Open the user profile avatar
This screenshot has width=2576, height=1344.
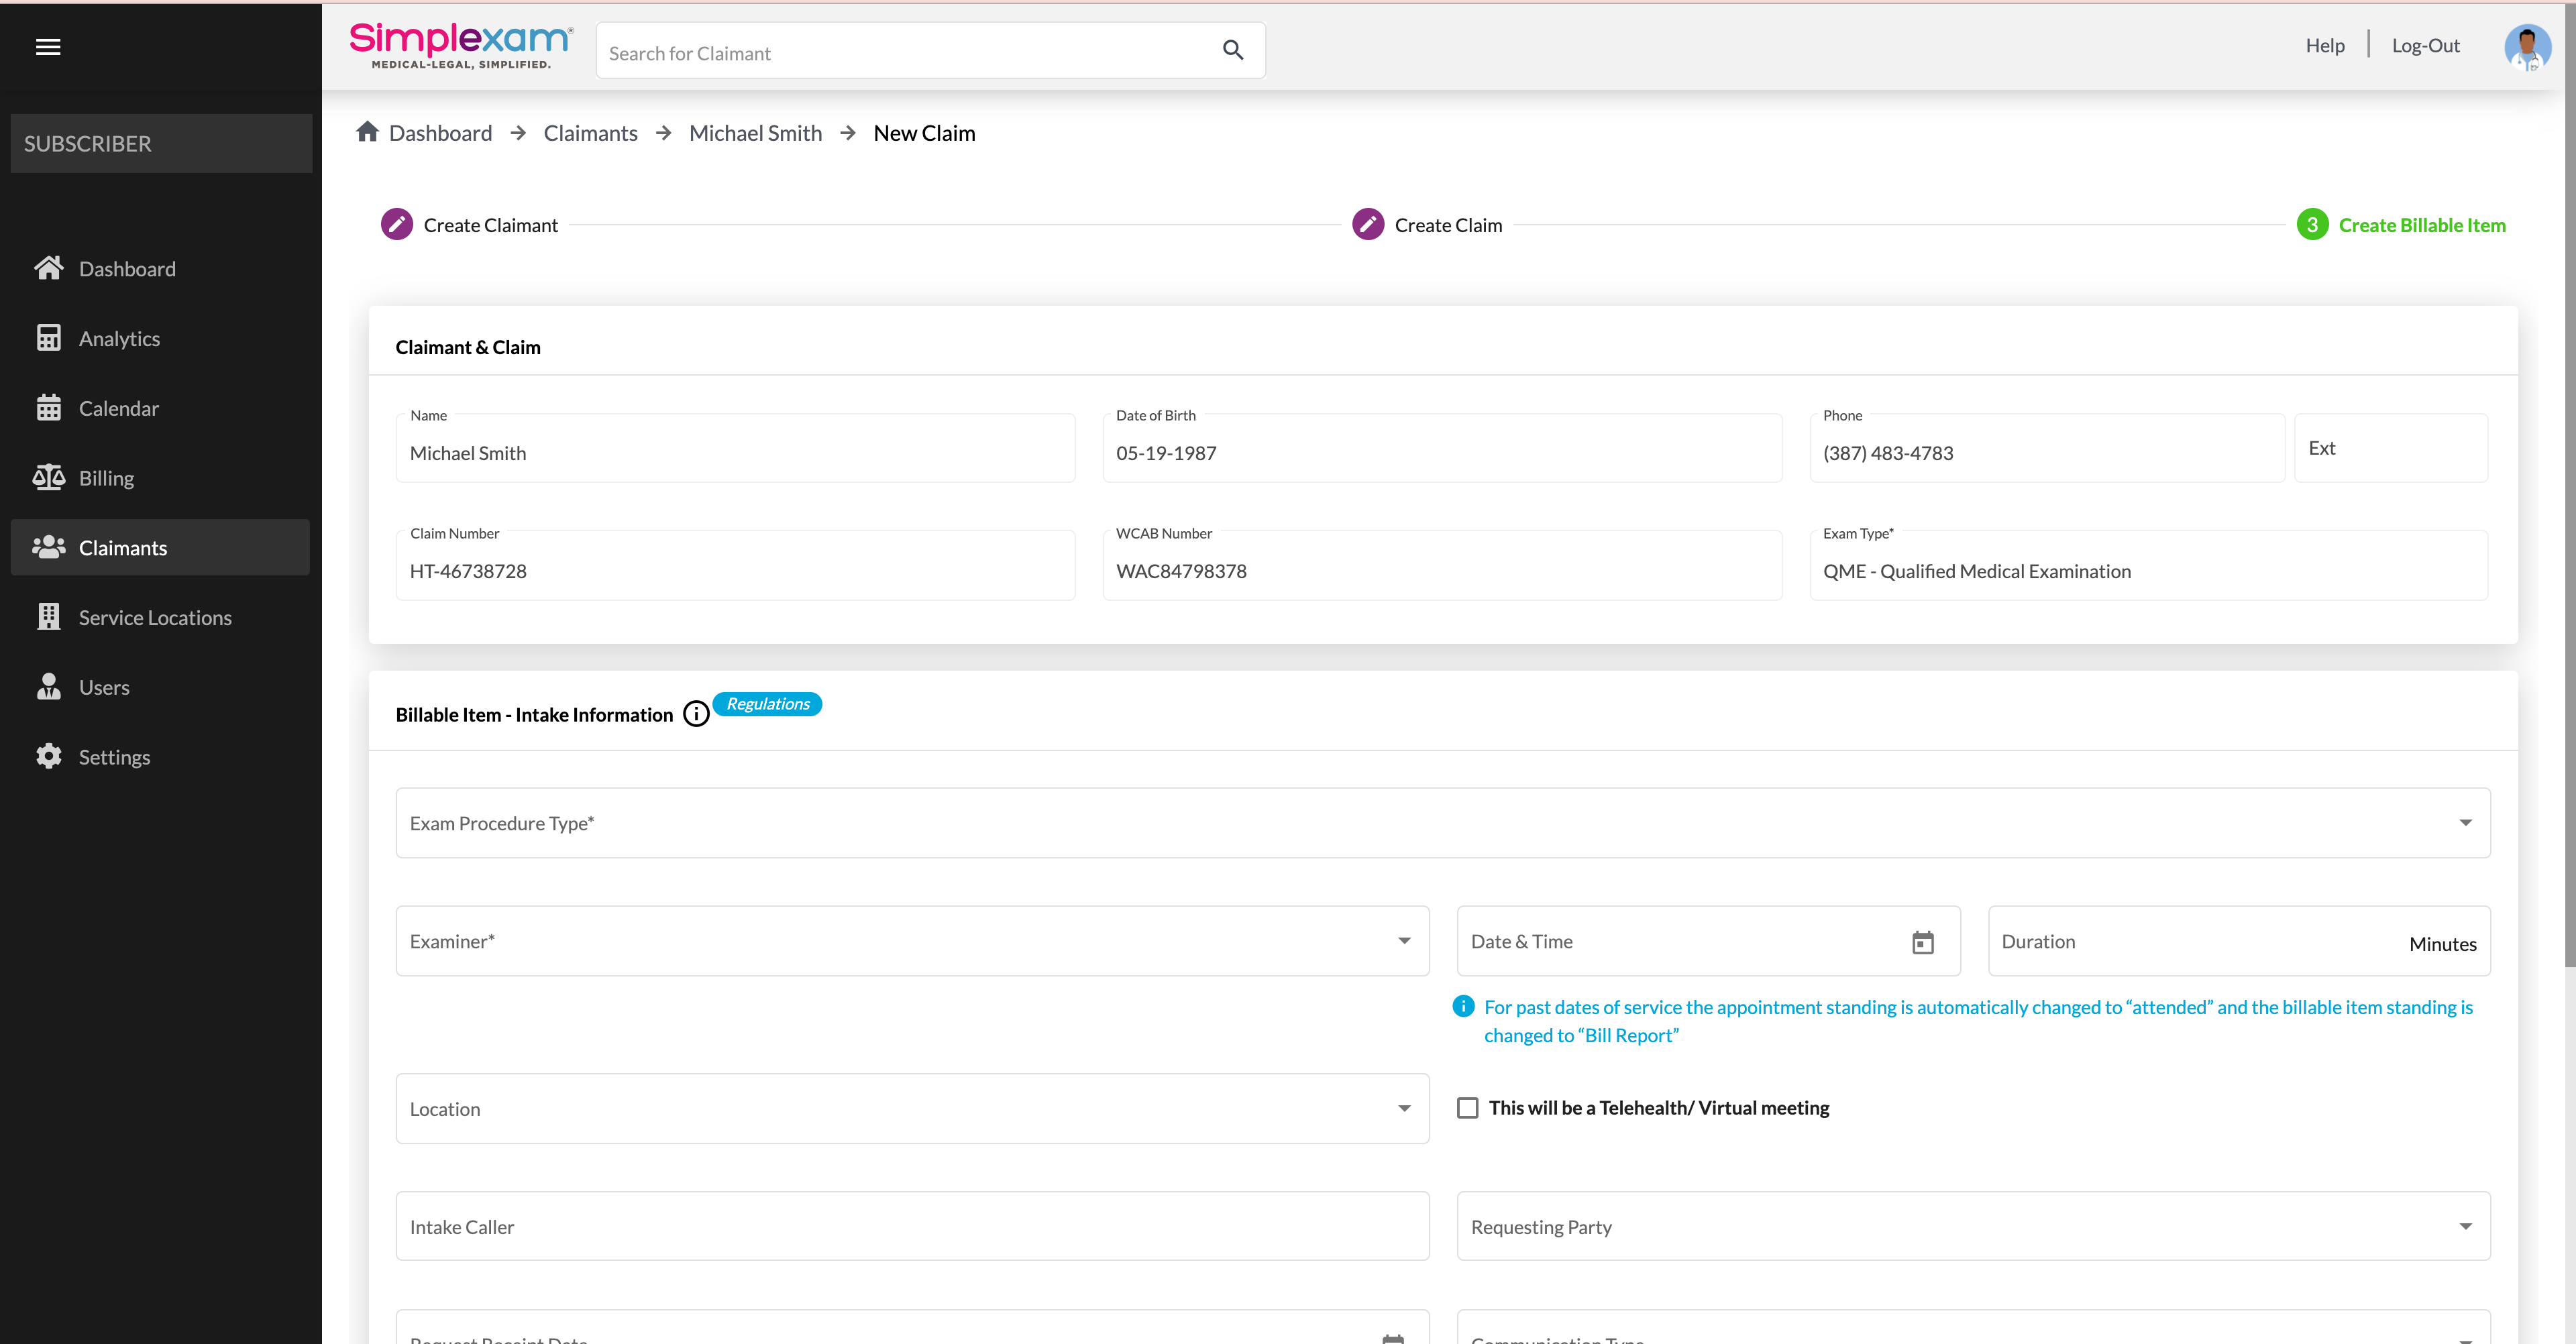2526,47
